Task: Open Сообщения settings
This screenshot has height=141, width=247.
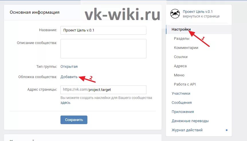Action: (182, 102)
